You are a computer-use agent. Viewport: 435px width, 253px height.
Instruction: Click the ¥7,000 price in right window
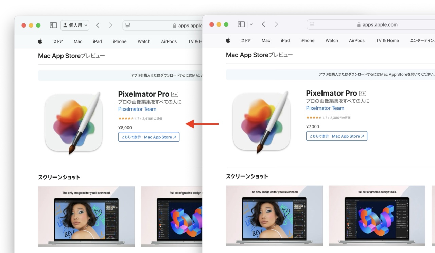tap(313, 126)
